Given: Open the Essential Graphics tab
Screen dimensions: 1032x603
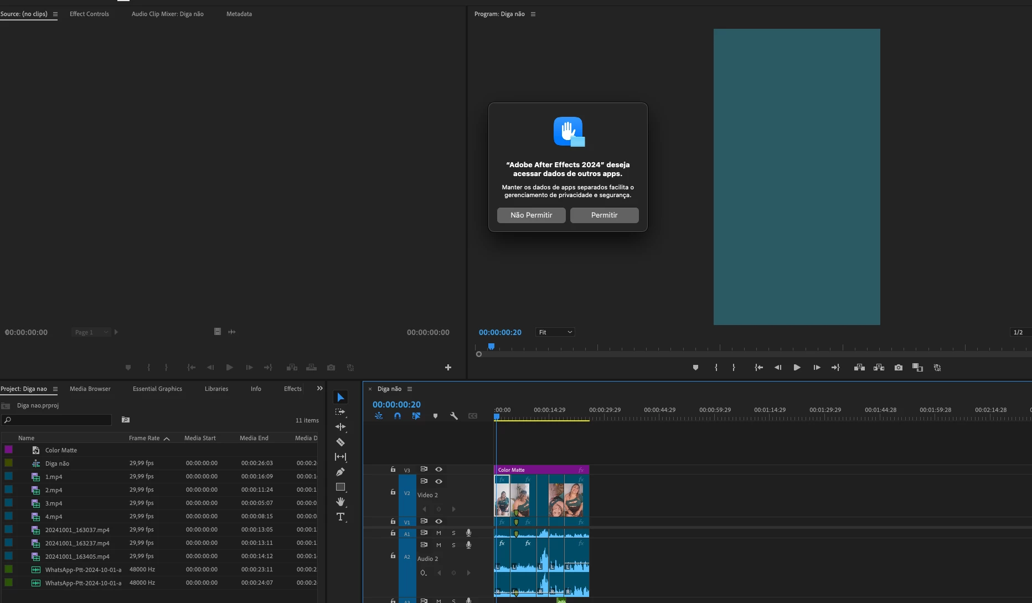Looking at the screenshot, I should (x=157, y=389).
